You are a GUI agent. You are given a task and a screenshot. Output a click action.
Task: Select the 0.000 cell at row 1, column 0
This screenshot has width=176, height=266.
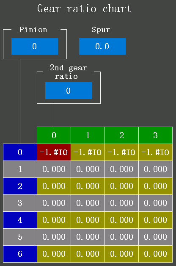(x=54, y=169)
